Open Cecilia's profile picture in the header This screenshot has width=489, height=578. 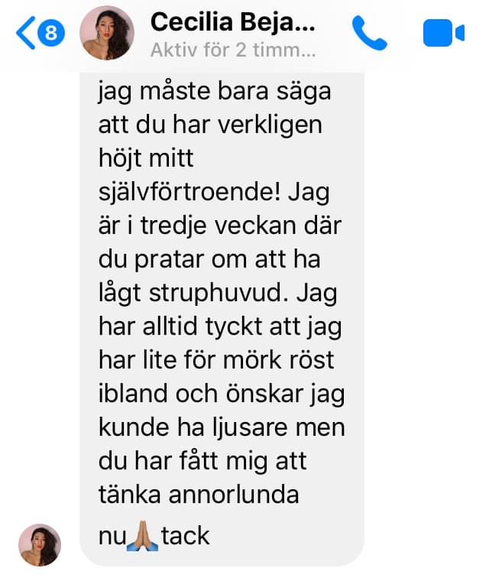coord(107,33)
